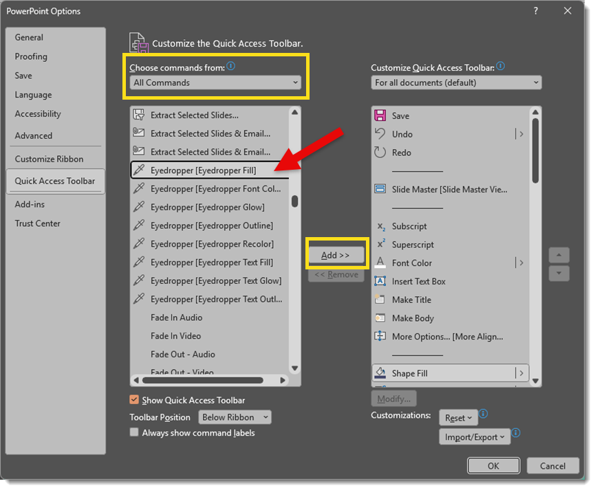Click the Eyedropper Outline icon
The image size is (595, 490).
[139, 225]
